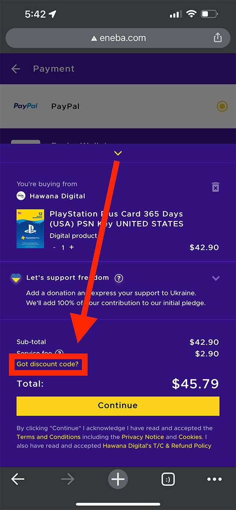Open help icon next to Let's support freedom
The image size is (236, 510).
pos(119,278)
